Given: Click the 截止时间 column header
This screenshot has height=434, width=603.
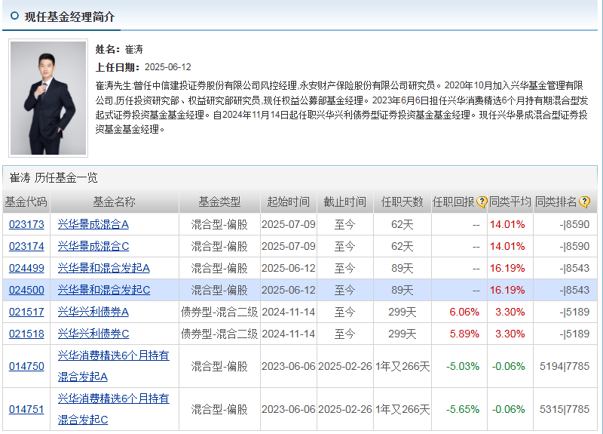Looking at the screenshot, I should click(x=345, y=202).
